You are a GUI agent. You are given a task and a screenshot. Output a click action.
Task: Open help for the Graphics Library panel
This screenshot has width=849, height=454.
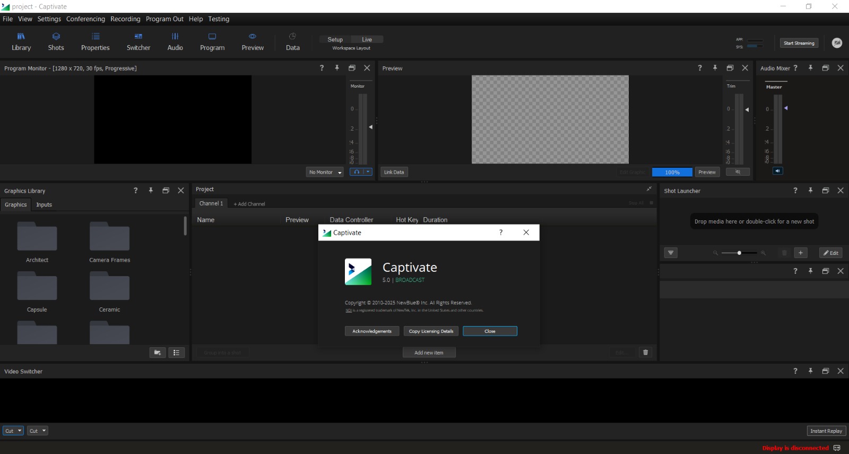click(135, 191)
